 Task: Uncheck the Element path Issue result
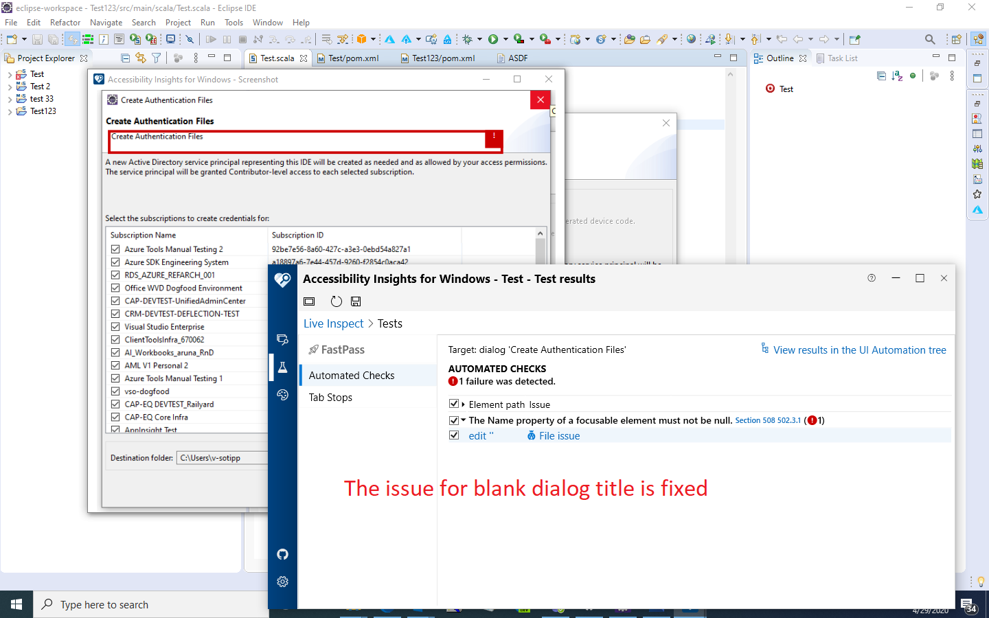click(x=454, y=404)
